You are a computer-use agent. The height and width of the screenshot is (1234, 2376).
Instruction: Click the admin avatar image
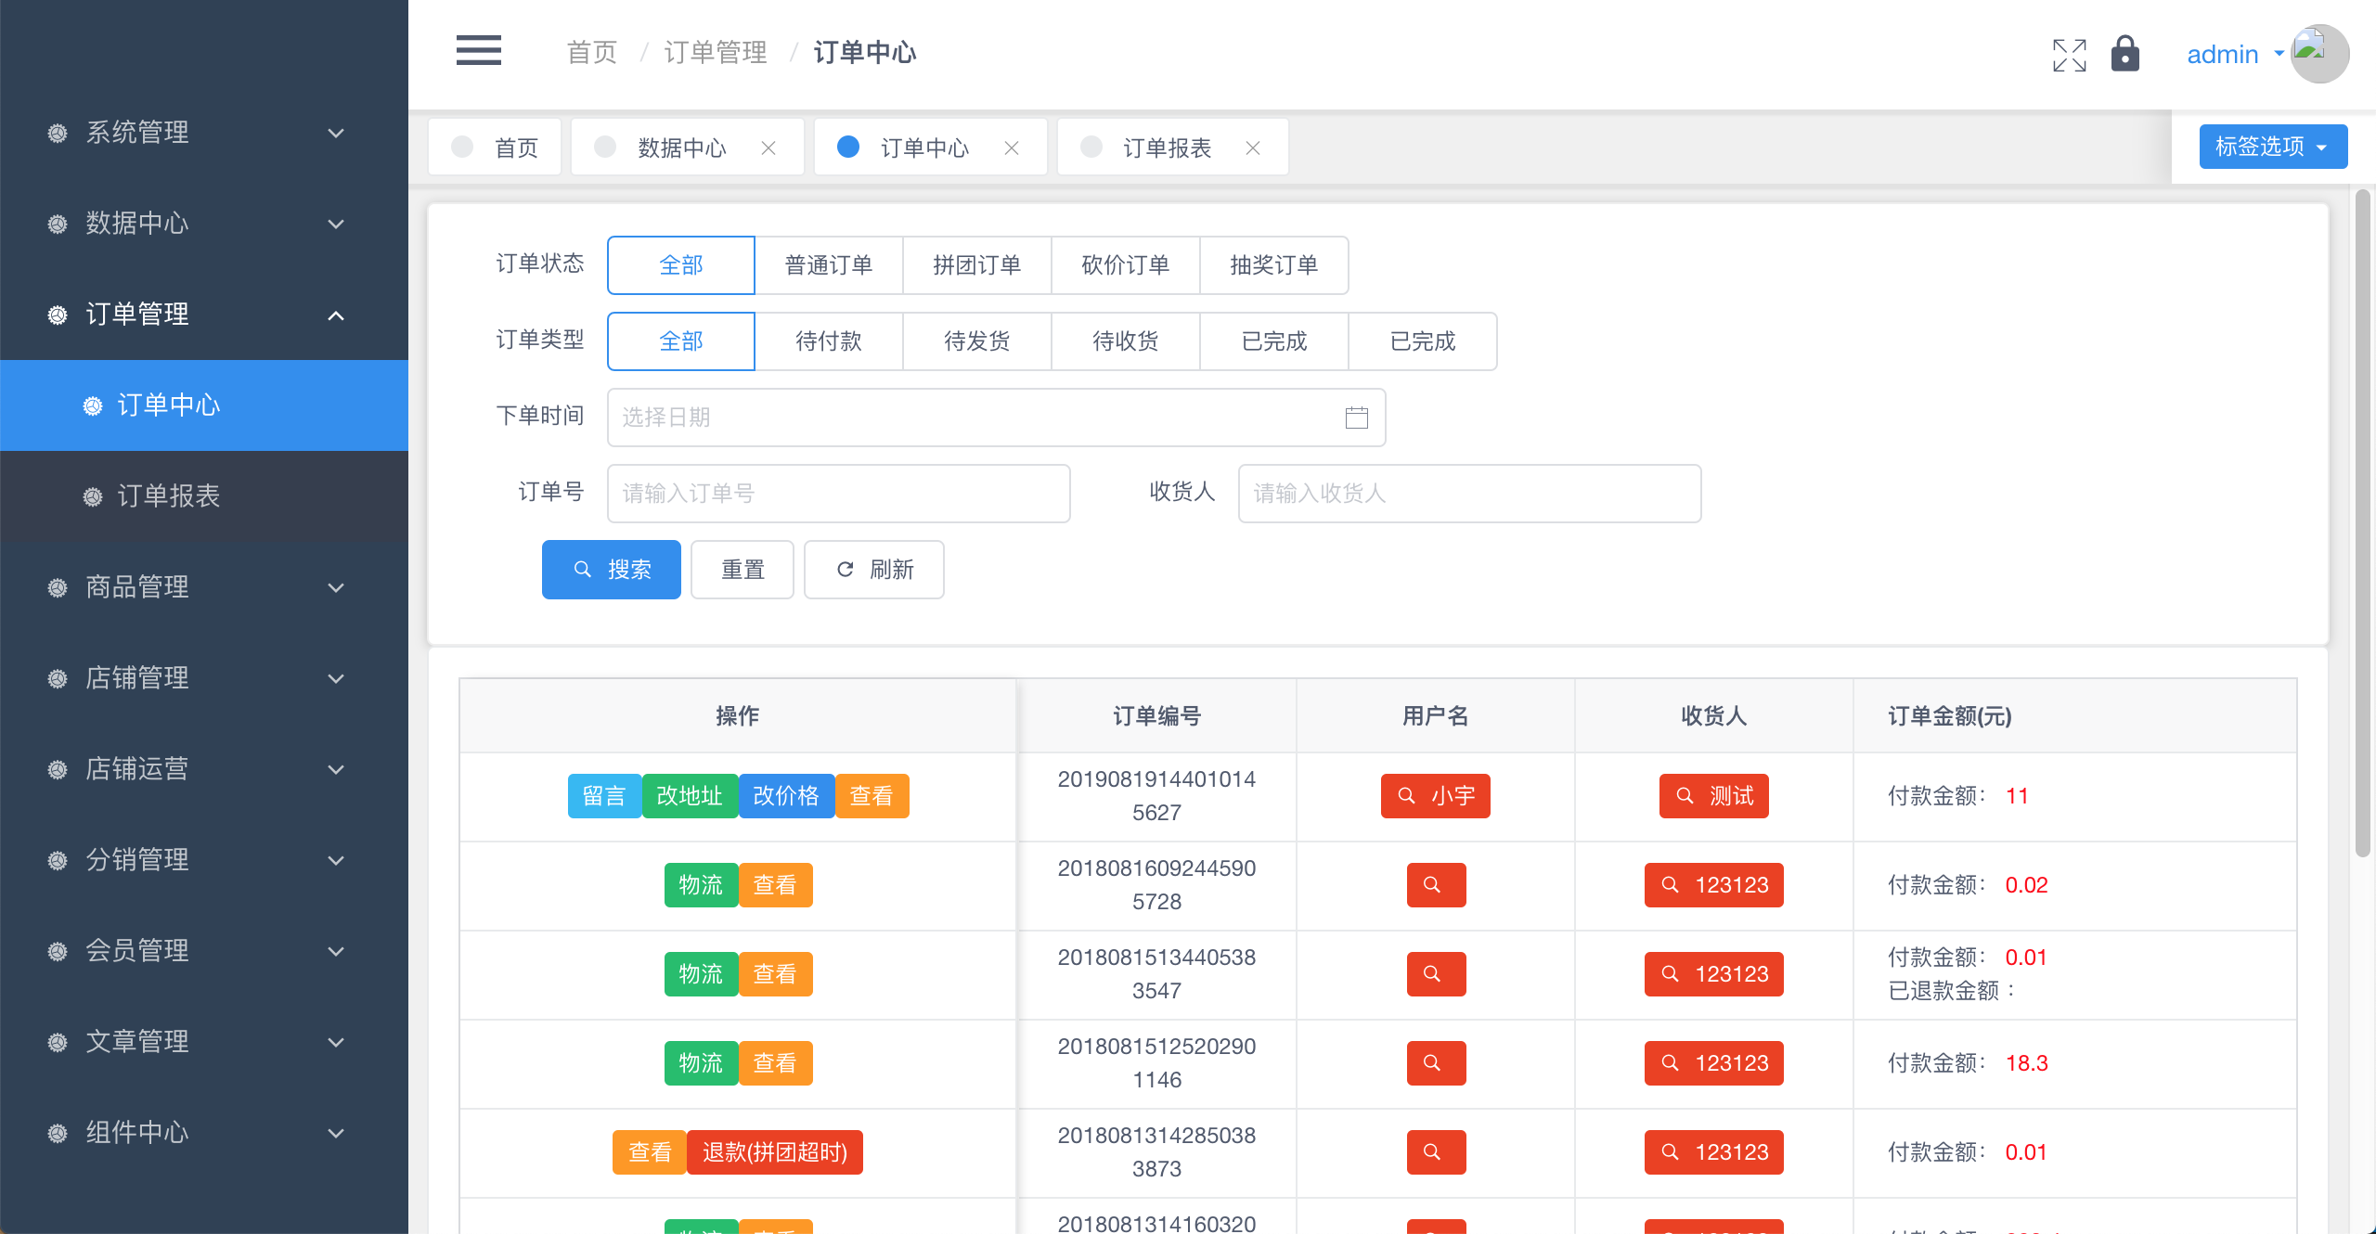(2318, 54)
